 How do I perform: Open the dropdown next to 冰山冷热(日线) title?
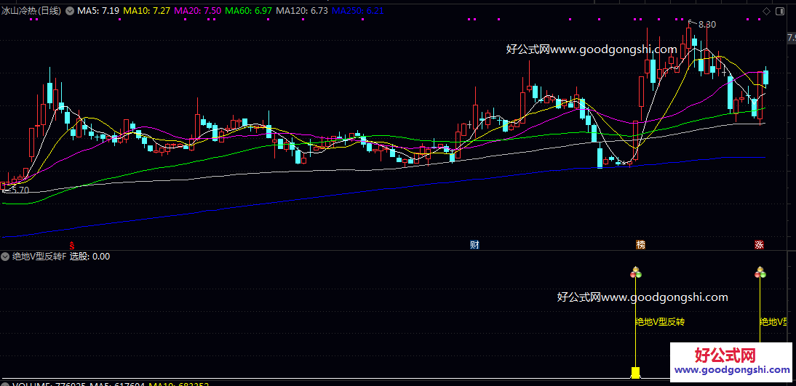point(69,11)
